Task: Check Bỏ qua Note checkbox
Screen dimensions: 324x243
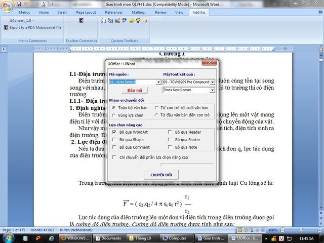Action: click(x=170, y=147)
